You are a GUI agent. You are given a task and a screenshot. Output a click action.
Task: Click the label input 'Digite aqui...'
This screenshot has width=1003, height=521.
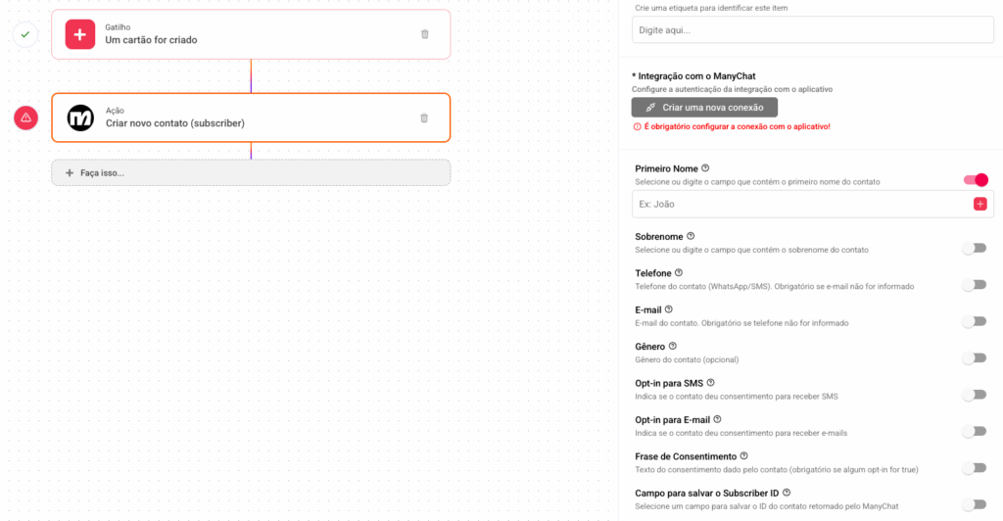[x=813, y=30]
